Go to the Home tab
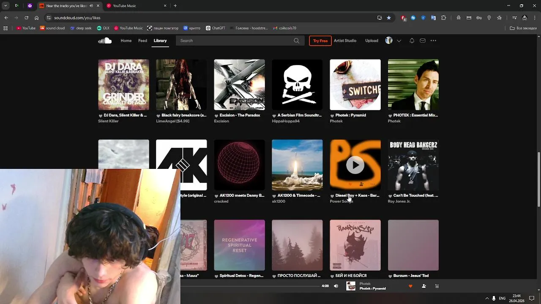Viewport: 541px width, 304px height. (x=126, y=41)
